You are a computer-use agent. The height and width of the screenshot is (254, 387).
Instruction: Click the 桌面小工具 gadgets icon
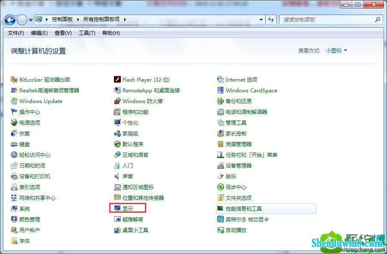[x=117, y=230]
